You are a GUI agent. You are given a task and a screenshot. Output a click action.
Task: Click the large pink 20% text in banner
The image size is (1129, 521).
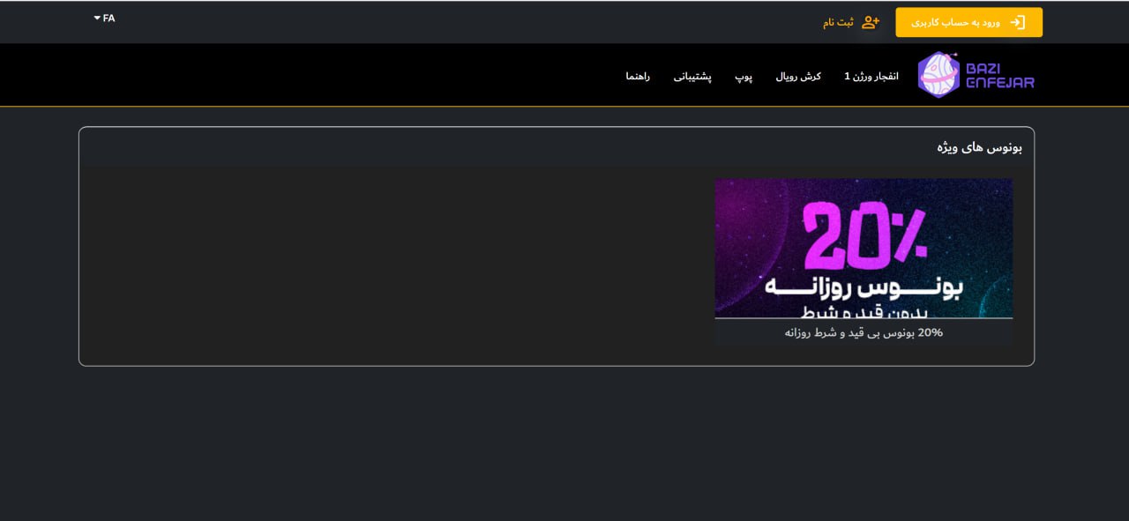(864, 235)
